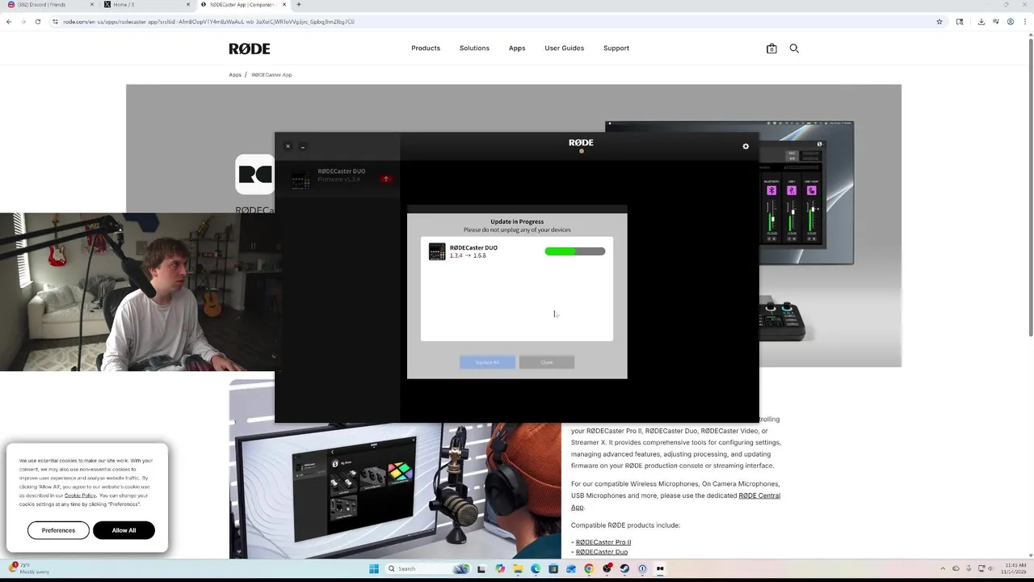Open a new browser tab
1034x582 pixels.
[x=299, y=5]
